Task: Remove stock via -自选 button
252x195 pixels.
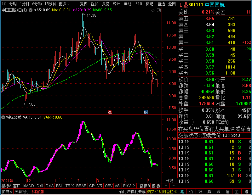Action: point(161,4)
